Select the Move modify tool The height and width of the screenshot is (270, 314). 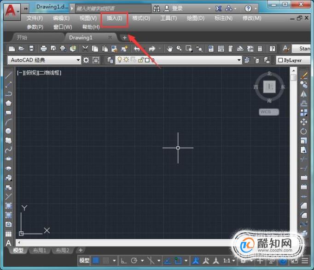304,122
